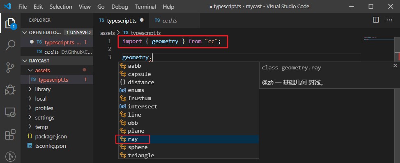Viewport: 400px width, 163px height.
Task: Open the Source Control view
Action: tap(10, 68)
